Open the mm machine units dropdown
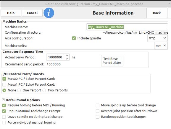The image size is (171, 129). pyautogui.click(x=161, y=46)
